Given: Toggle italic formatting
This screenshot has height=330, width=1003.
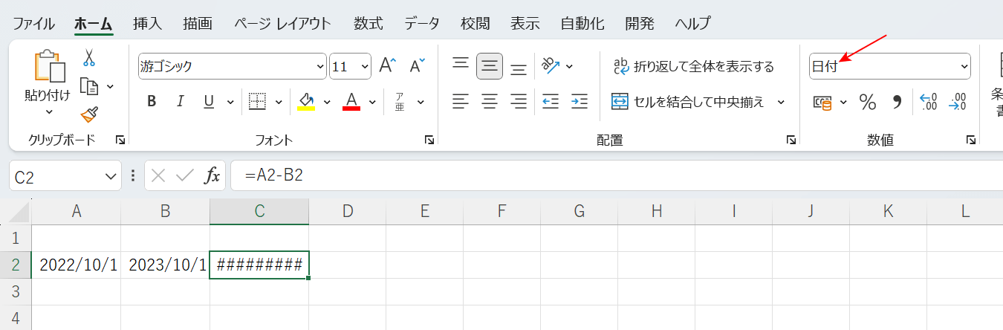Looking at the screenshot, I should pyautogui.click(x=179, y=102).
